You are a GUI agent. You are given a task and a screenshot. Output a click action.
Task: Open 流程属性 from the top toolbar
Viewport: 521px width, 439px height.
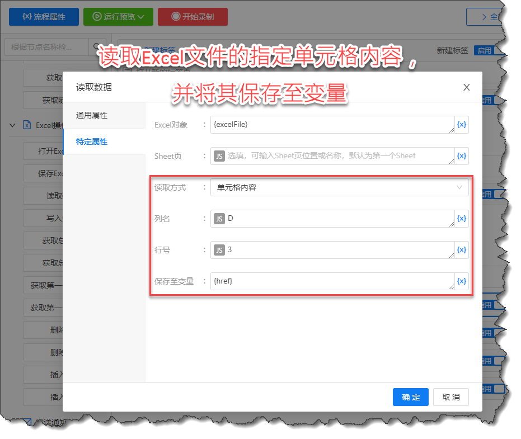click(44, 17)
